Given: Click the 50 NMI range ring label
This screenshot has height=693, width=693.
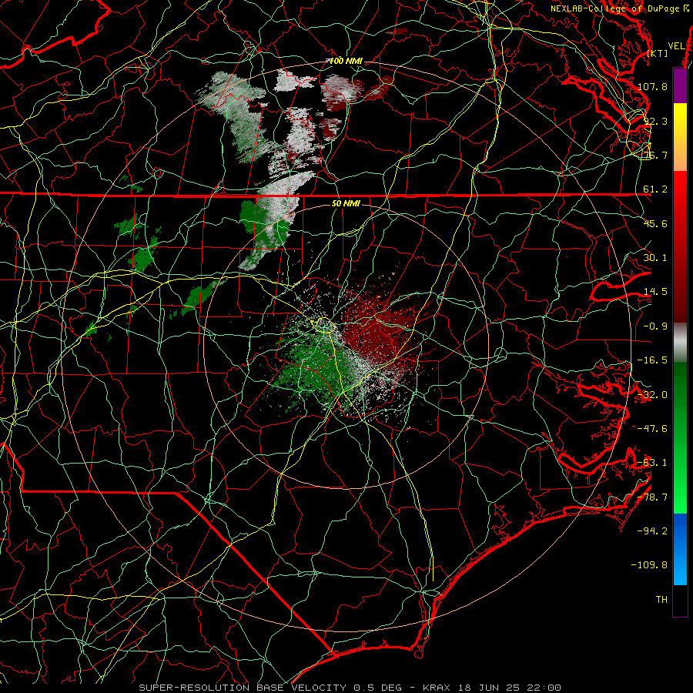Looking at the screenshot, I should click(x=346, y=203).
